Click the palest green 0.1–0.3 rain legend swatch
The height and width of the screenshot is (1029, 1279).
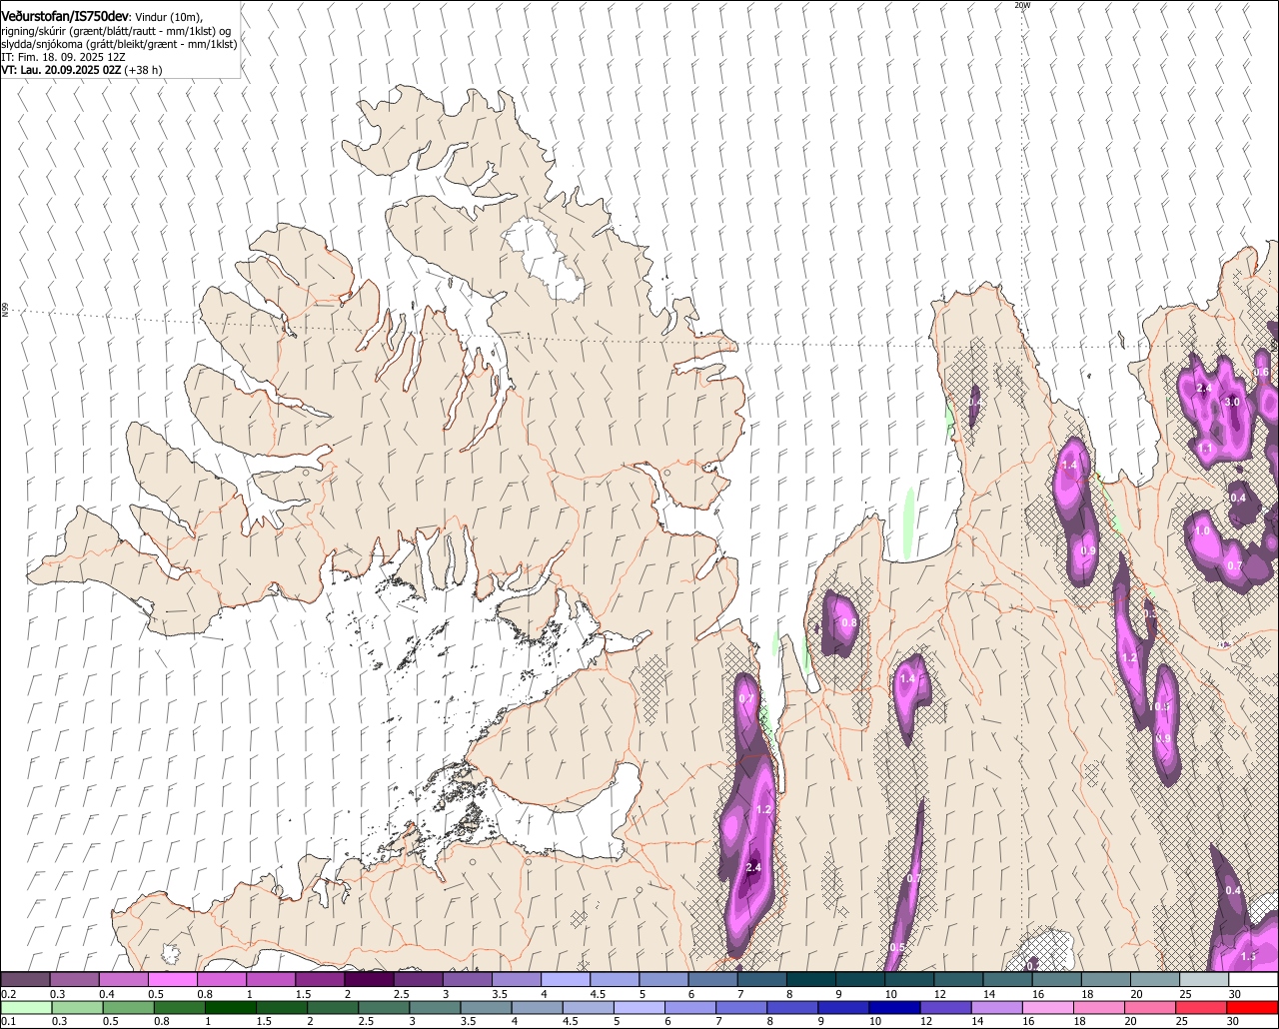tap(26, 1007)
